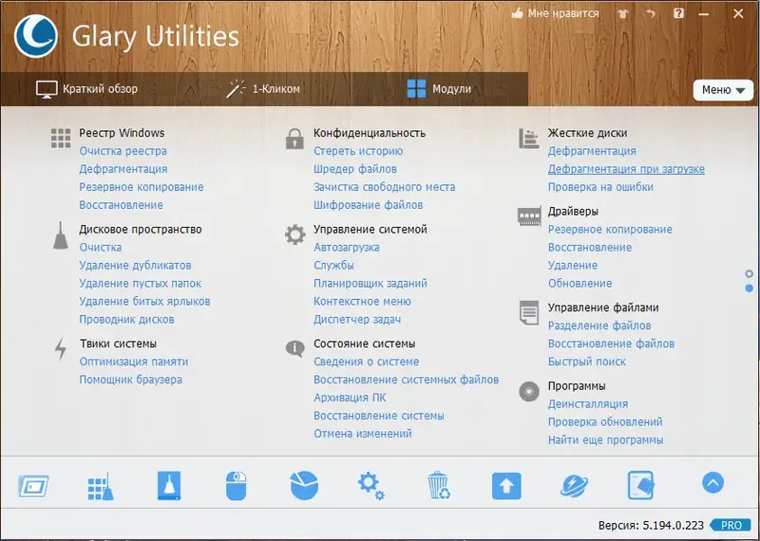Click the gear icon for Управление системой
The image size is (760, 541).
point(294,234)
